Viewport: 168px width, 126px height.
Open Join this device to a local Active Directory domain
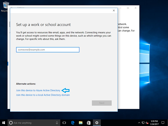43,95
